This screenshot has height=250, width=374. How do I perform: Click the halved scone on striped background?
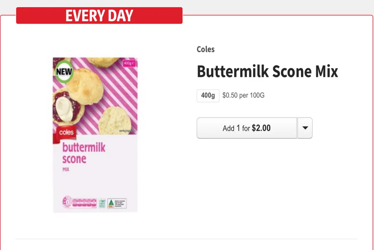pos(115,120)
